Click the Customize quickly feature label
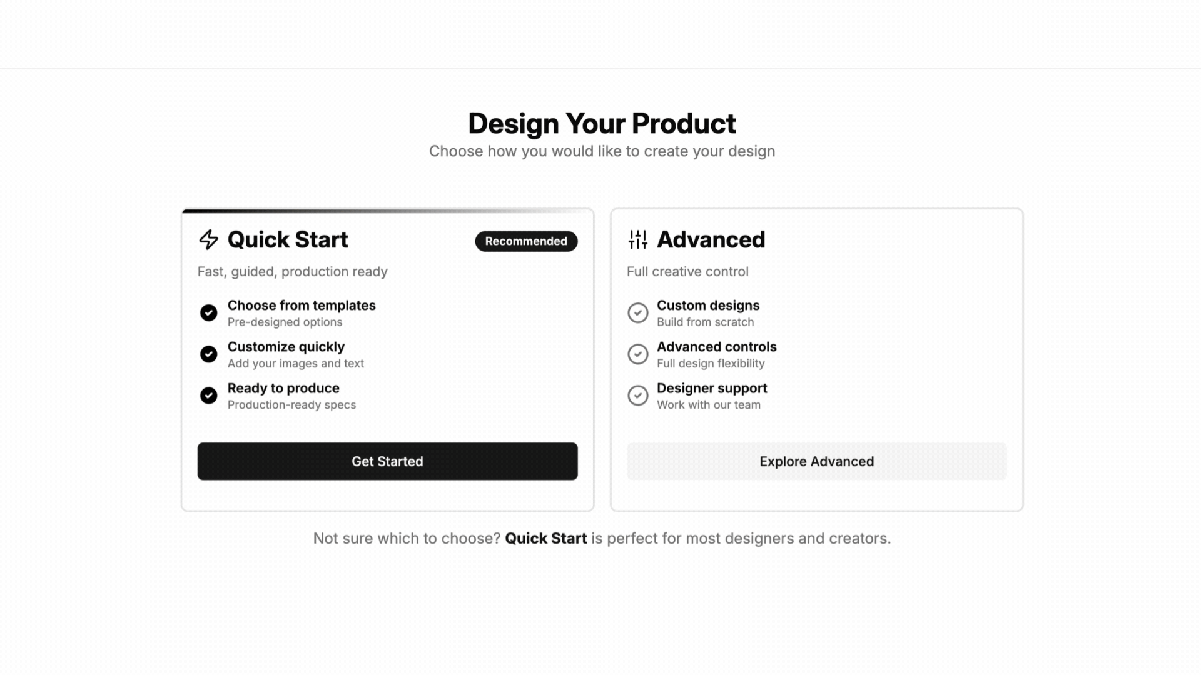Screen dimensions: 1201x675 click(286, 347)
